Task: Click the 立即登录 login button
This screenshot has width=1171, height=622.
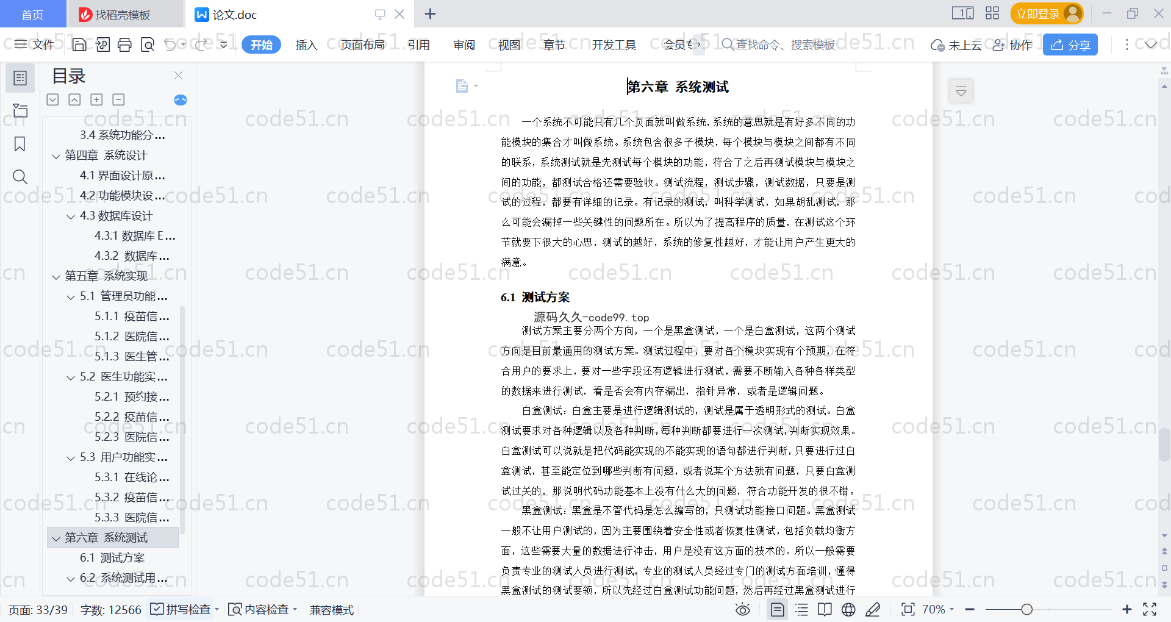Action: (x=1047, y=13)
